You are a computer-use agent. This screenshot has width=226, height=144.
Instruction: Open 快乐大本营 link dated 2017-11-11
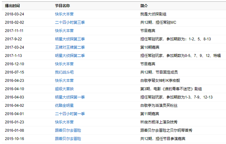(x=64, y=31)
